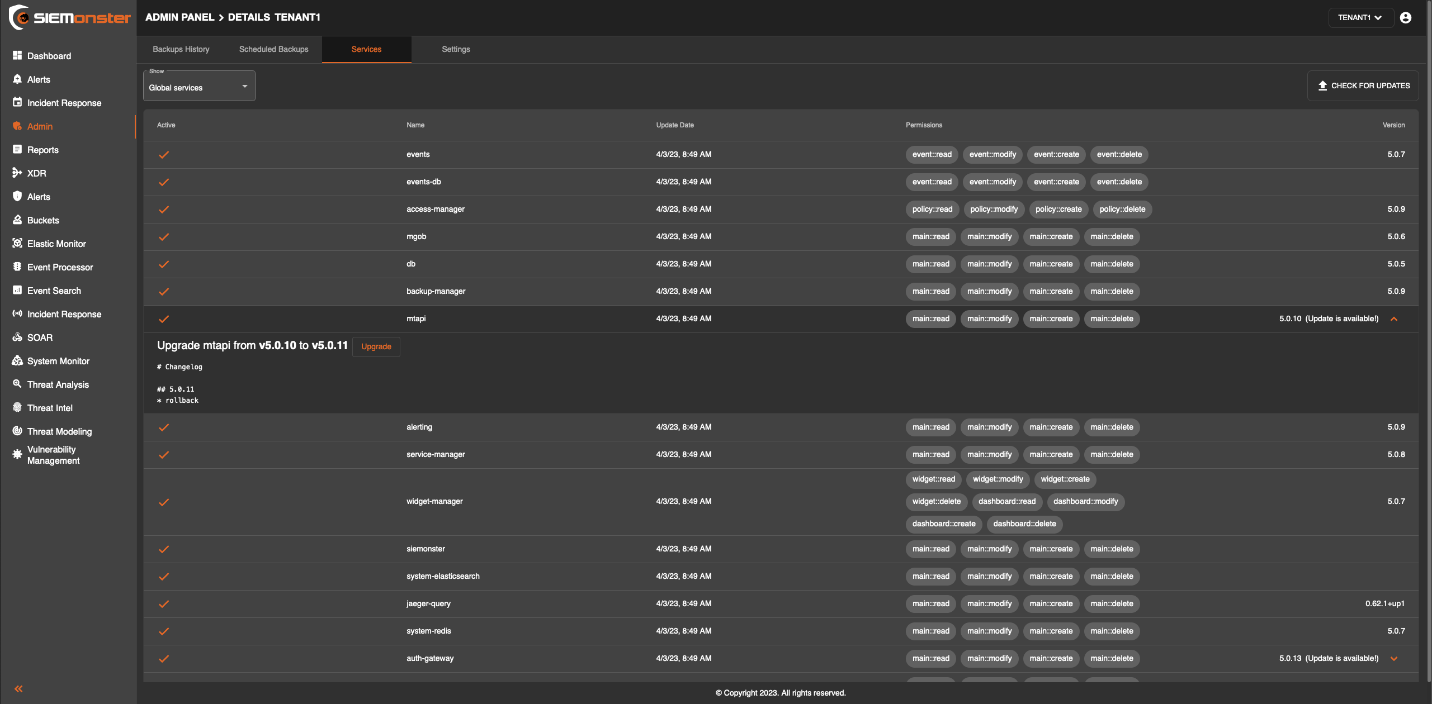The image size is (1432, 704).
Task: Expand the auth-gateway update details chevron
Action: [x=1394, y=659]
